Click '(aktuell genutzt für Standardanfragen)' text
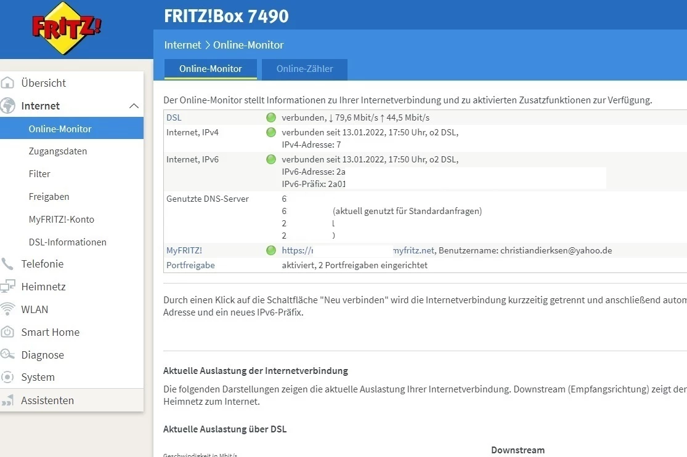This screenshot has height=457, width=687. tap(407, 211)
